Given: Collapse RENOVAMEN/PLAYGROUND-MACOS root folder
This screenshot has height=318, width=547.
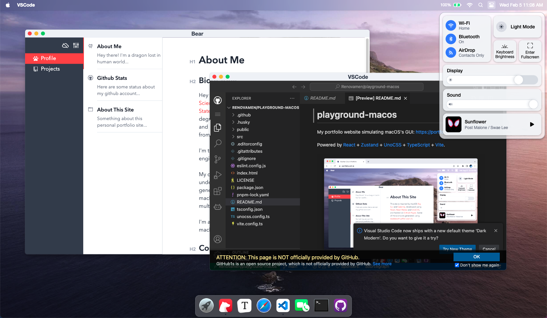Looking at the screenshot, I should [263, 108].
